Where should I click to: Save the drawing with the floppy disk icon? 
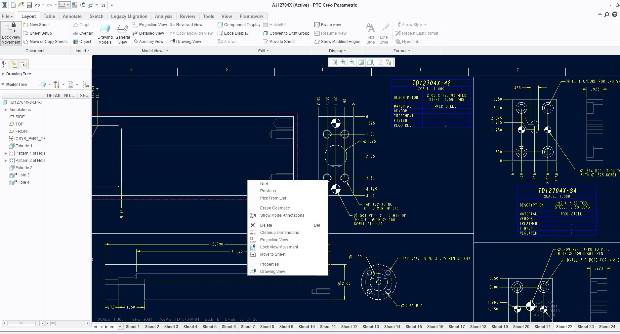coord(29,5)
